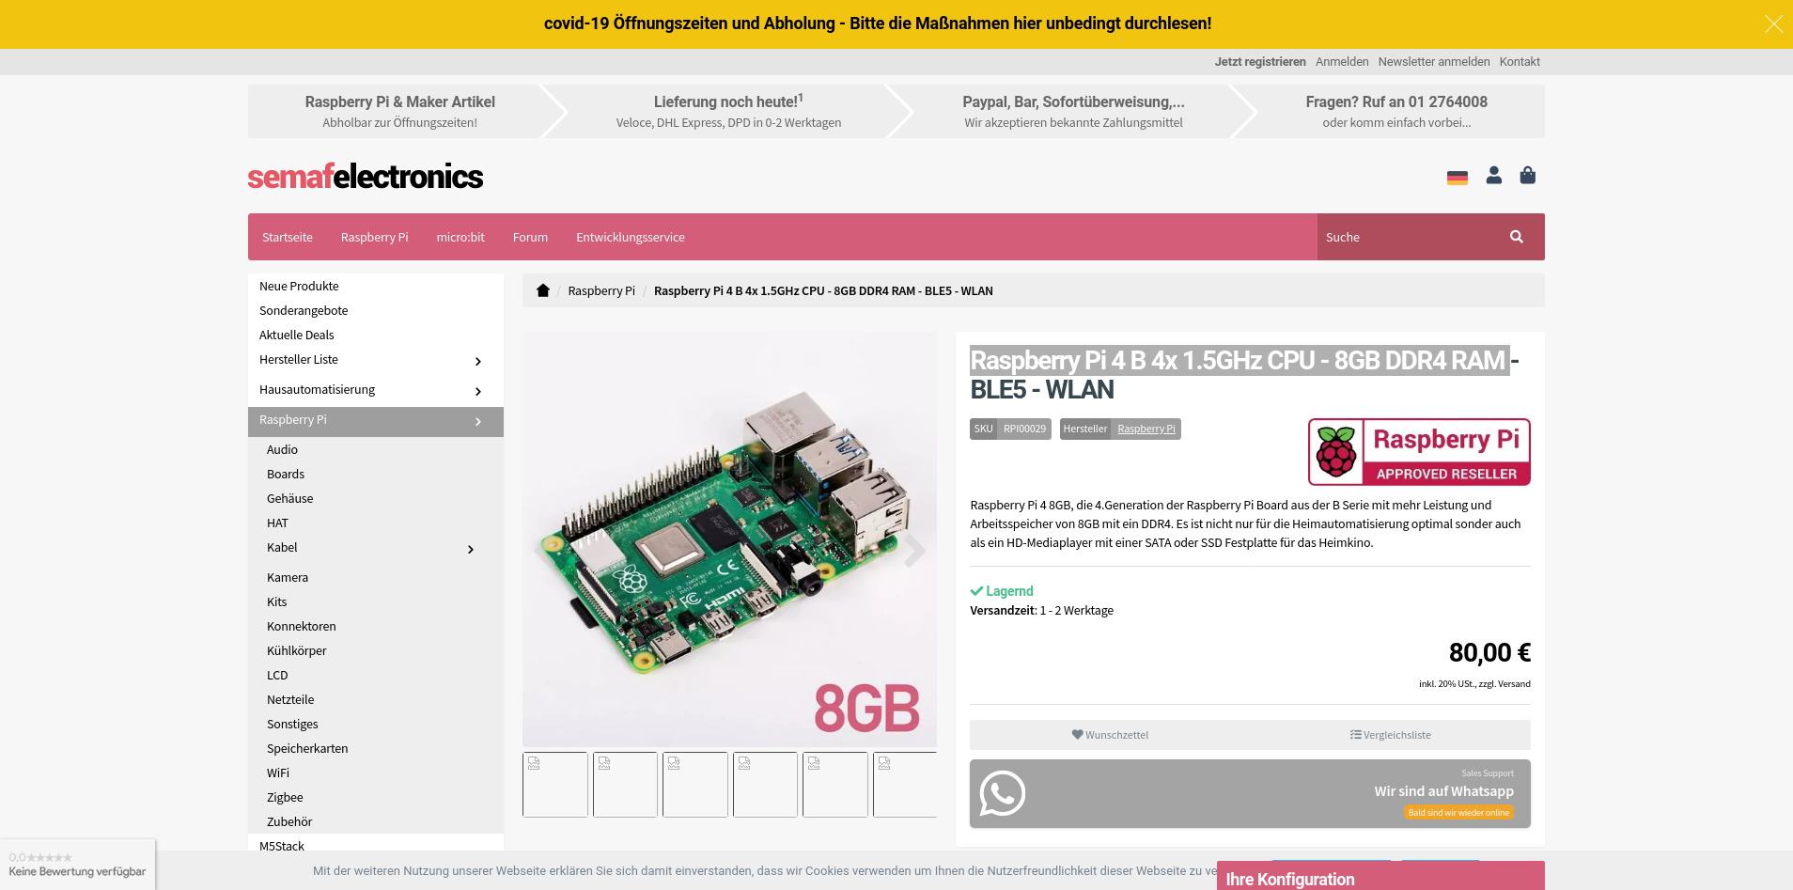This screenshot has width=1793, height=890.
Task: Add product to Wunschzettel
Action: (x=1110, y=735)
